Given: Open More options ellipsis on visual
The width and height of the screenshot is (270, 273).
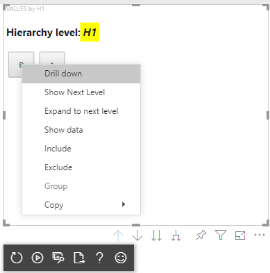Looking at the screenshot, I should 260,235.
